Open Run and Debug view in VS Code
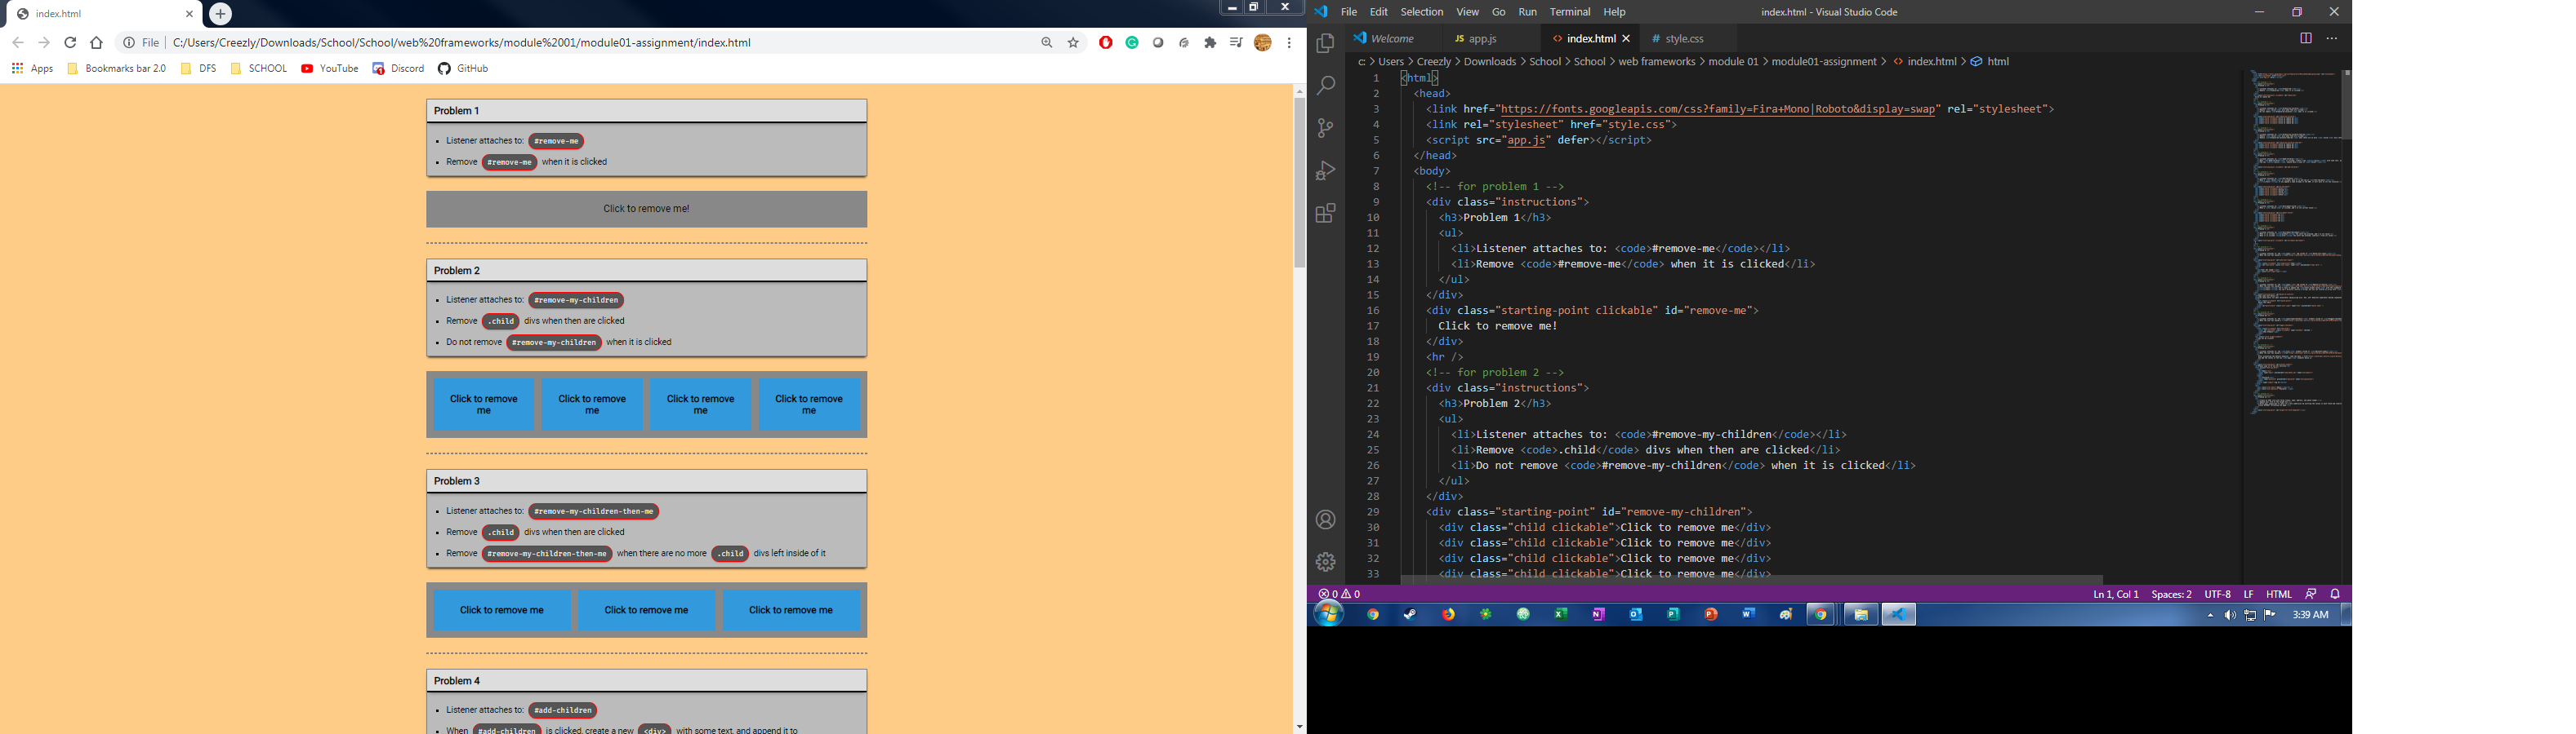The image size is (2576, 734). [1326, 170]
